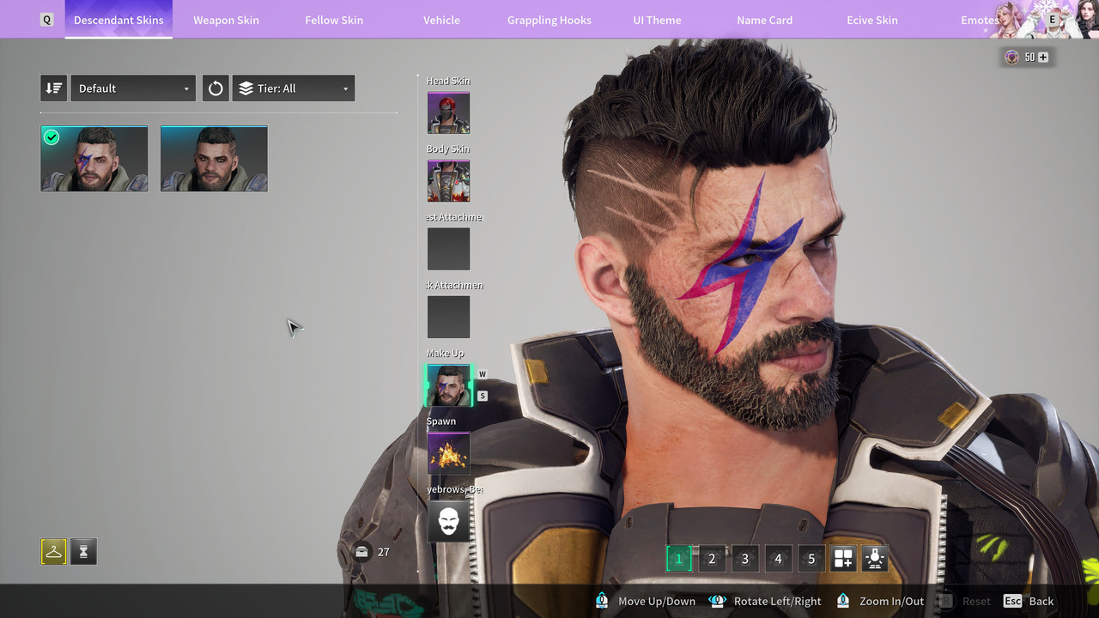Screen dimensions: 1099x618
Task: Switch to loadout preset 3
Action: [x=744, y=559]
